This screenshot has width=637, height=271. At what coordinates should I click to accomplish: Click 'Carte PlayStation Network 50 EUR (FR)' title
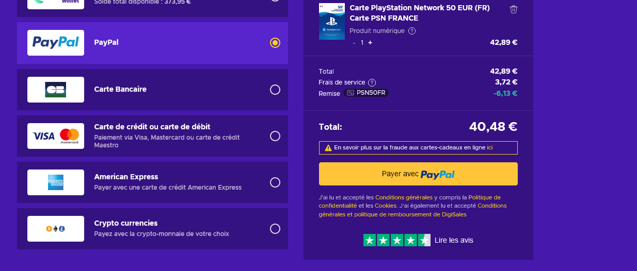pos(420,8)
